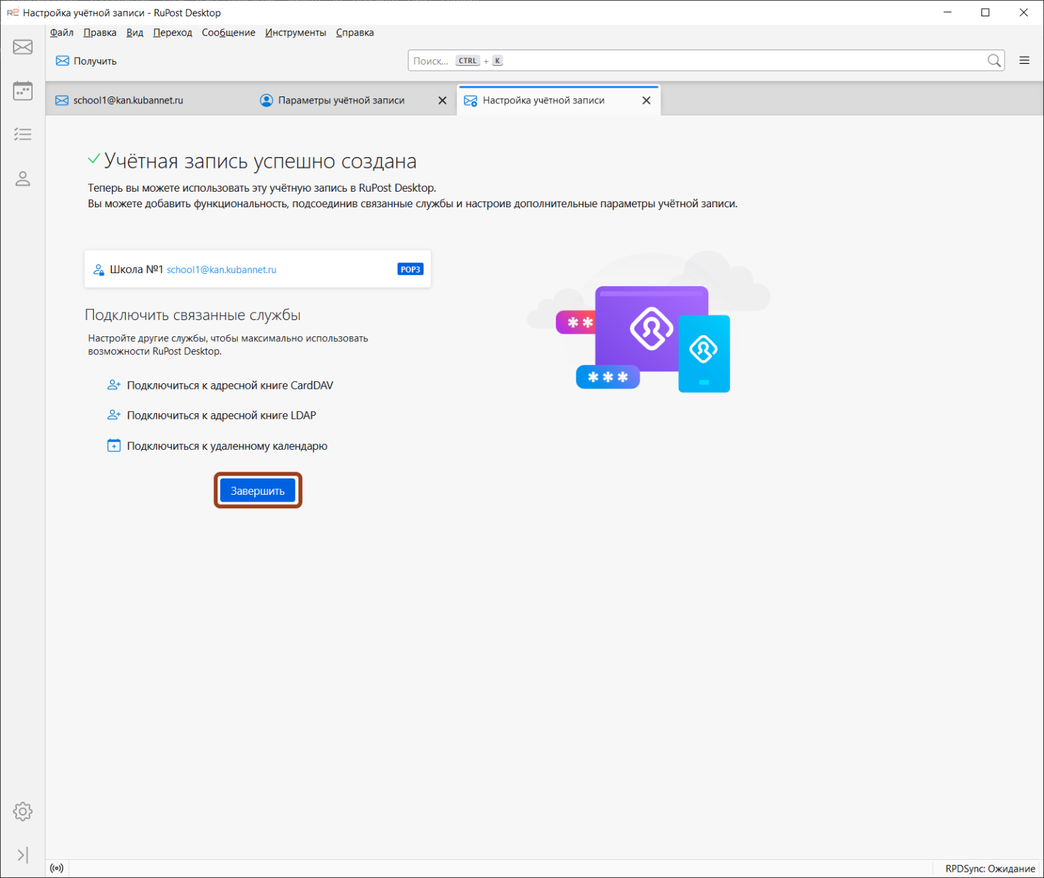The height and width of the screenshot is (878, 1044).
Task: Open the hamburger application menu
Action: coord(1024,60)
